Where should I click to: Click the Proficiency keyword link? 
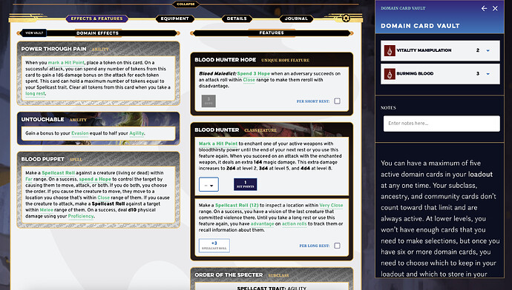coord(81,216)
